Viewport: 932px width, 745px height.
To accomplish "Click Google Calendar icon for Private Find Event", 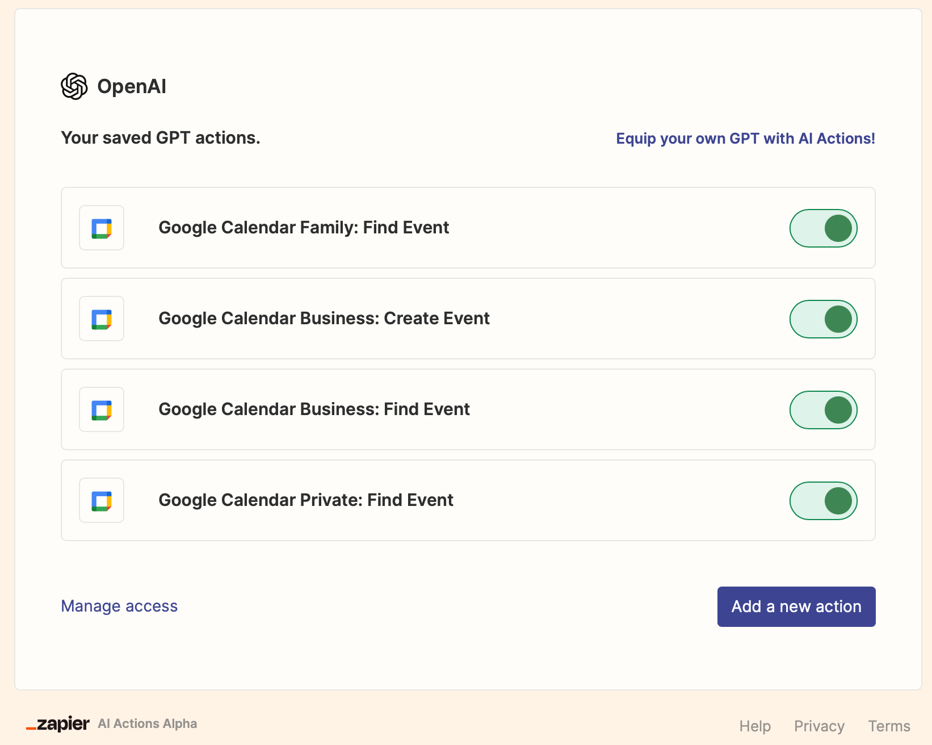I will [102, 501].
